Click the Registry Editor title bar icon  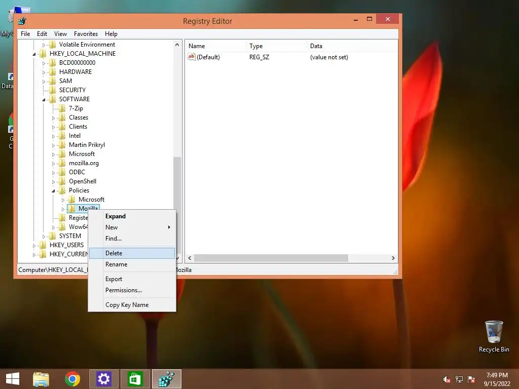click(22, 21)
